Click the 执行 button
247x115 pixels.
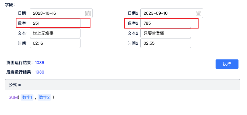click(227, 64)
